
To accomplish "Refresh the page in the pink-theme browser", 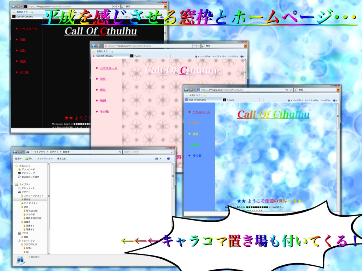I will [194, 46].
